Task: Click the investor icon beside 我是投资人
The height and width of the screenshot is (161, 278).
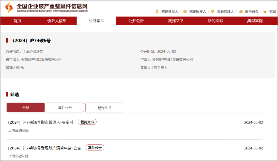Action: 185,11
